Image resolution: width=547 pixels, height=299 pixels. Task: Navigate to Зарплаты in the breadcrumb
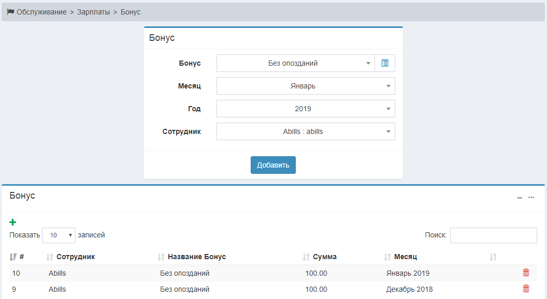coord(93,12)
